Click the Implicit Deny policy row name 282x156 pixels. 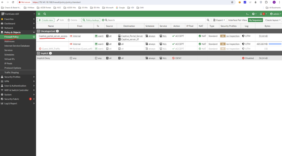click(x=43, y=58)
